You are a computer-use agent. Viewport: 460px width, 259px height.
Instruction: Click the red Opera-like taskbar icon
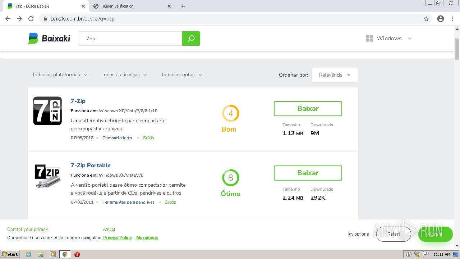click(77, 254)
